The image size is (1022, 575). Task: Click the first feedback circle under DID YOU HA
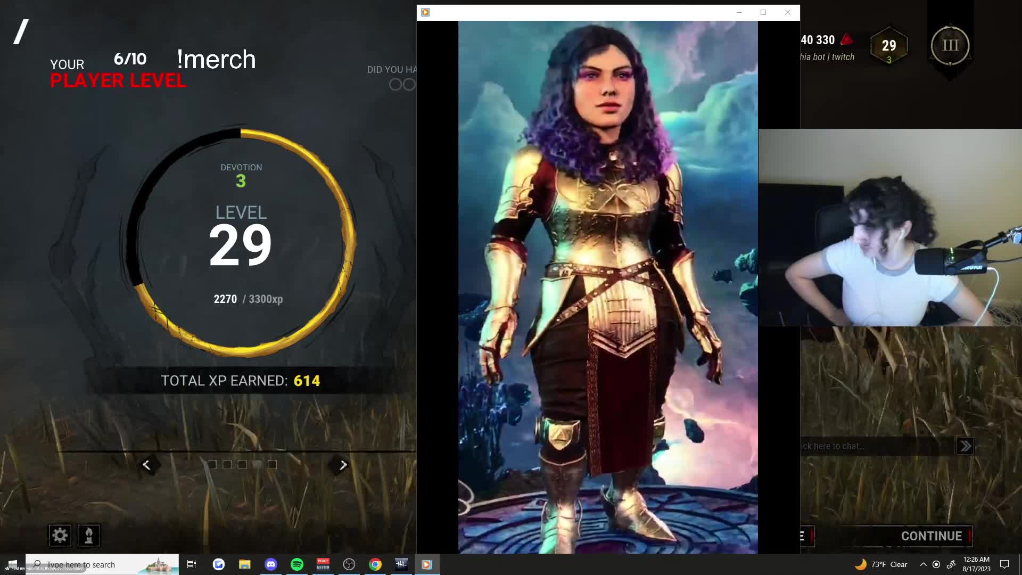click(x=395, y=85)
